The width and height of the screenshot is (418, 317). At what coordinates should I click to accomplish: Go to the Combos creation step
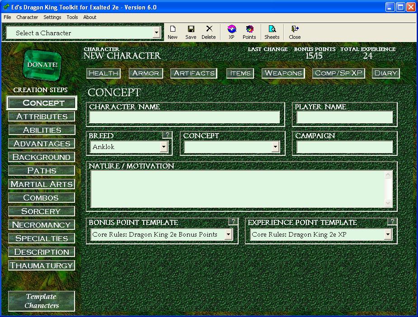point(42,198)
